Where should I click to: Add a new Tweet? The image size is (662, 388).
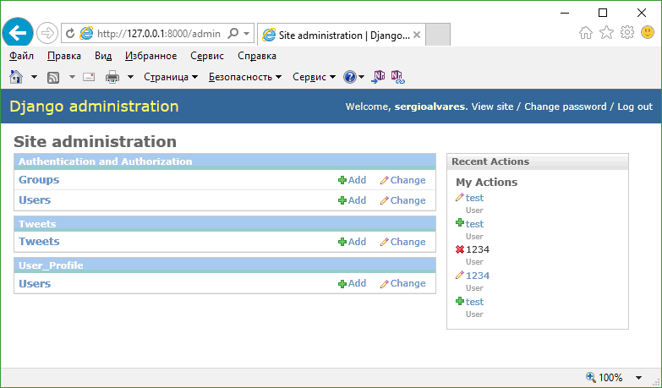tap(352, 242)
